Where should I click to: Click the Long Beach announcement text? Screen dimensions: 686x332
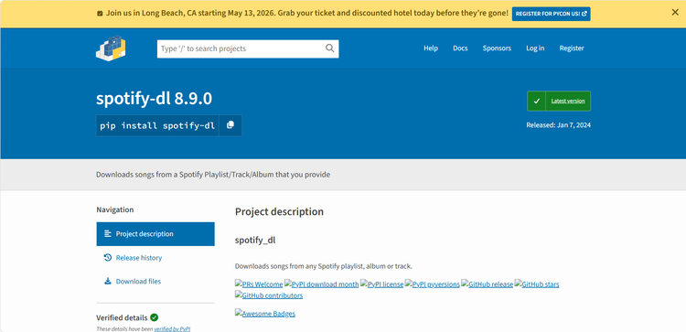[x=307, y=13]
